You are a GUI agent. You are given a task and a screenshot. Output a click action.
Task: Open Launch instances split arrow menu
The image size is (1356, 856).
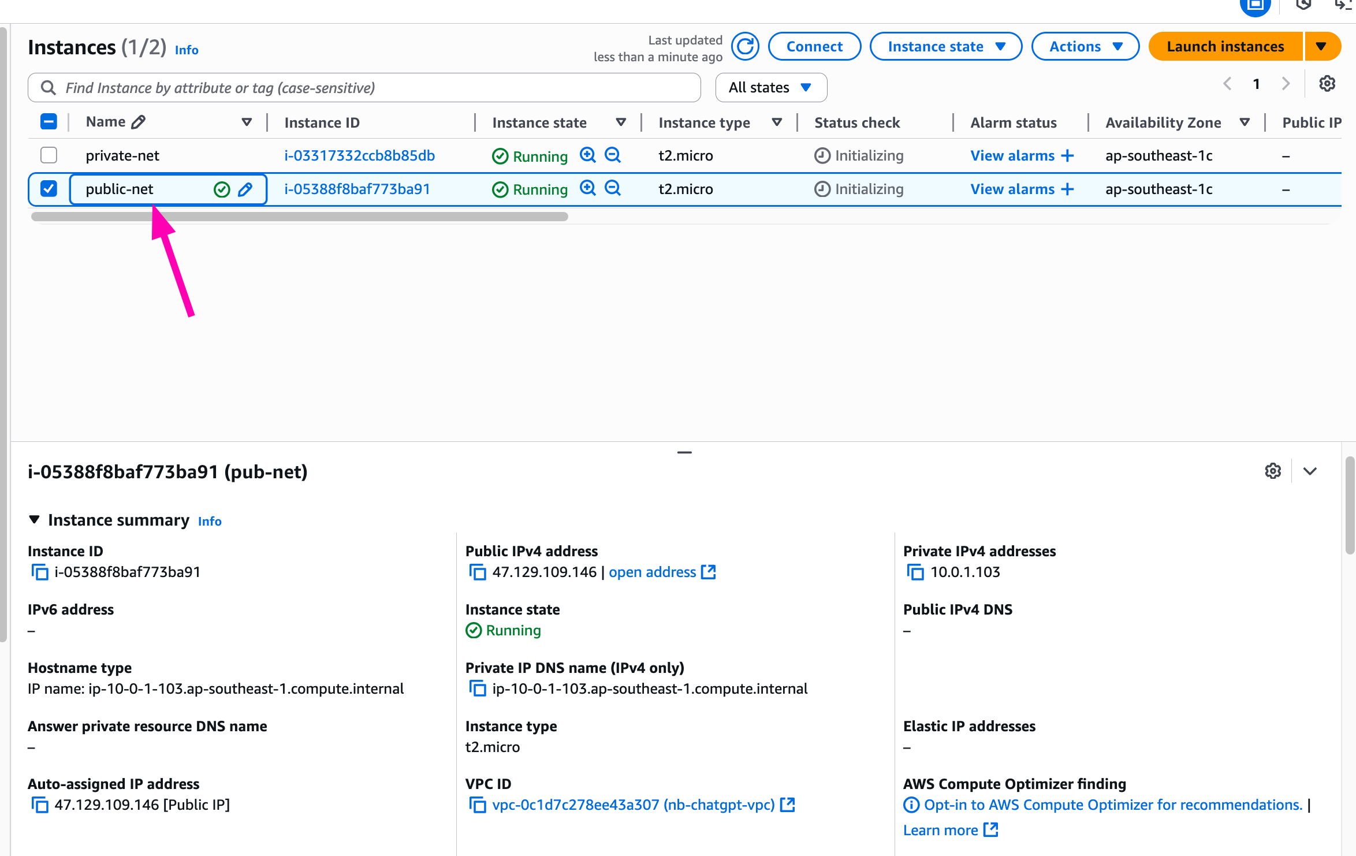[x=1321, y=46]
